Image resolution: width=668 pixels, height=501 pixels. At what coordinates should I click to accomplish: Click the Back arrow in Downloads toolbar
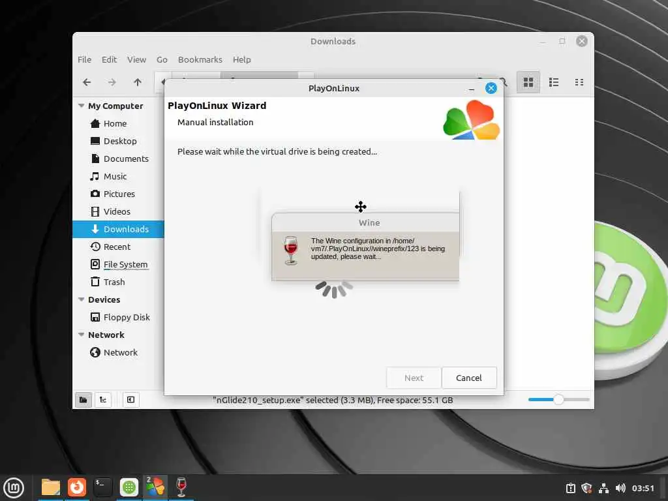[x=87, y=82]
